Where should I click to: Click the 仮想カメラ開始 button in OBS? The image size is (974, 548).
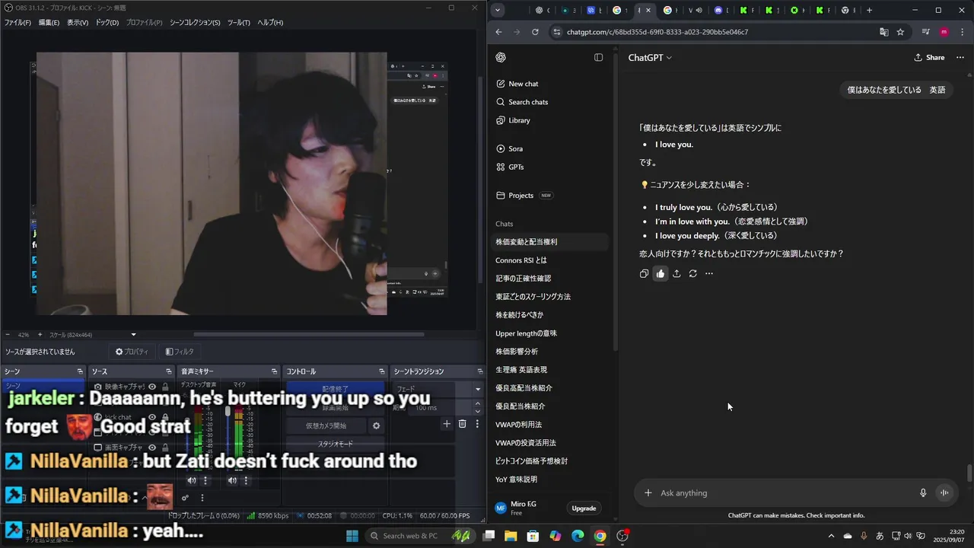point(326,426)
